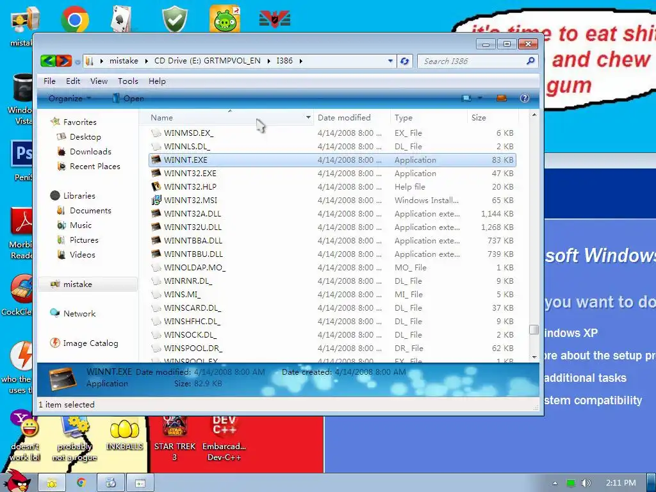Open the red winged emblem desktop icon

(275, 19)
